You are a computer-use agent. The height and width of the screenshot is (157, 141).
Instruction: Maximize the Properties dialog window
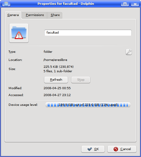pyautogui.click(x=125, y=4)
